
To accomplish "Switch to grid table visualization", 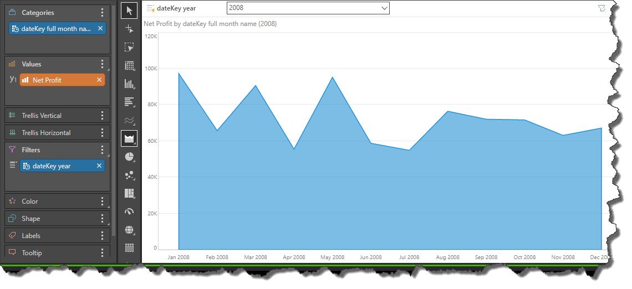I will click(x=129, y=66).
